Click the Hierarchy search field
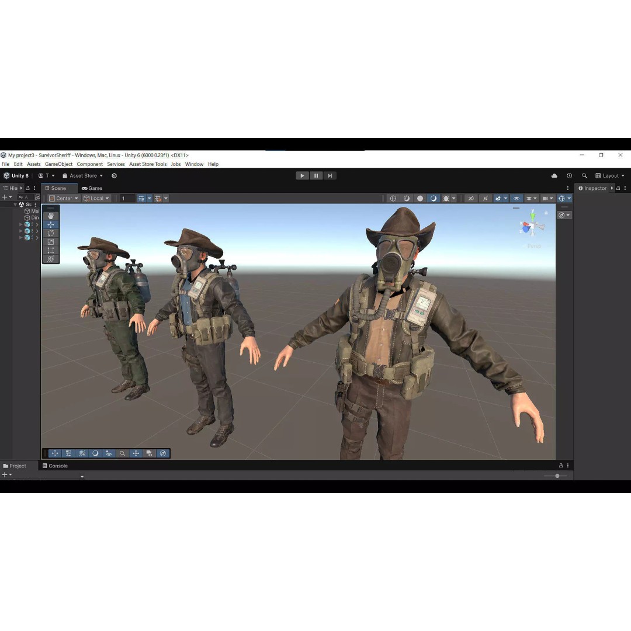This screenshot has width=631, height=631. [25, 197]
